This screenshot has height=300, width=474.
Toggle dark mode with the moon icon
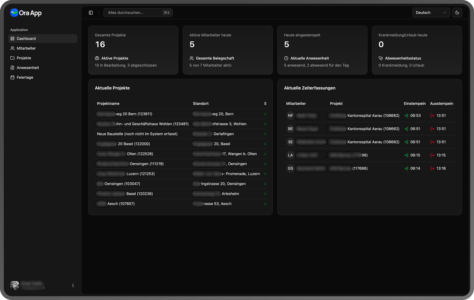(457, 12)
